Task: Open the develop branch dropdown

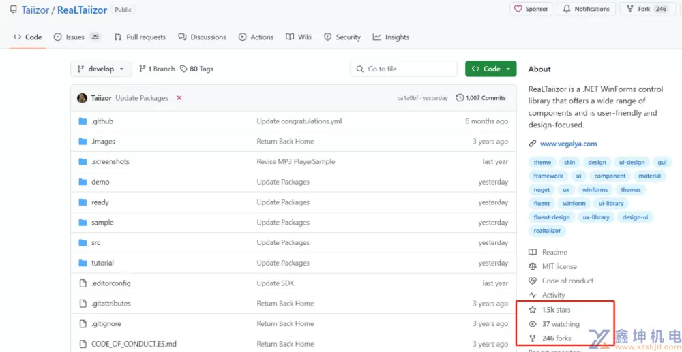Action: (102, 69)
